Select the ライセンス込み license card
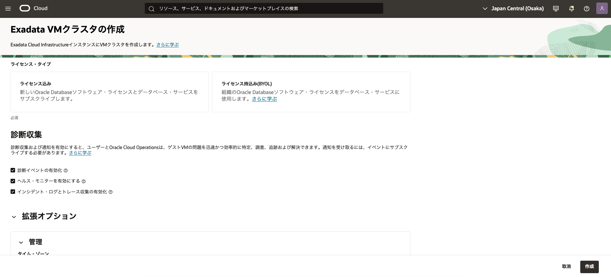Screen dimensions: 611x277 [110, 92]
